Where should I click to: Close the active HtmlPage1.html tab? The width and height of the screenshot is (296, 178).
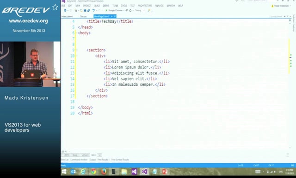tap(115, 17)
